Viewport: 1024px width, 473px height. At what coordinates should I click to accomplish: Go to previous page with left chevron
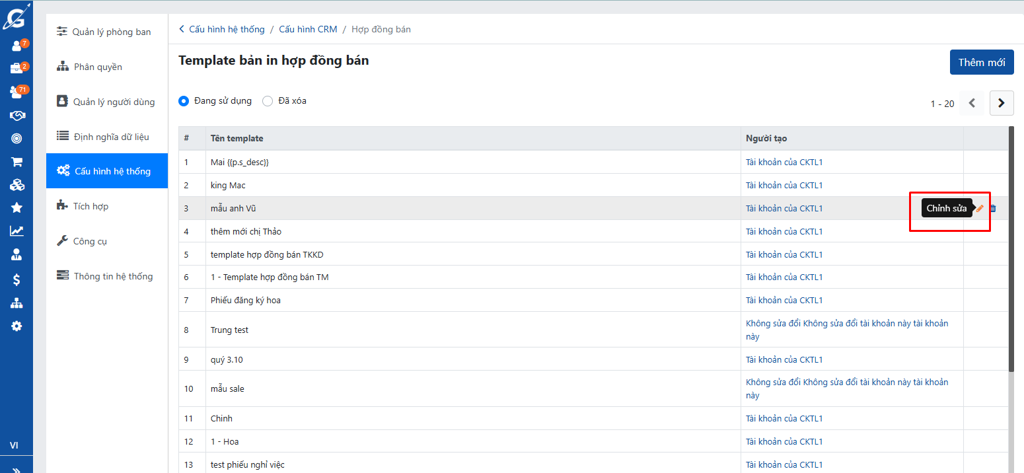pyautogui.click(x=972, y=103)
